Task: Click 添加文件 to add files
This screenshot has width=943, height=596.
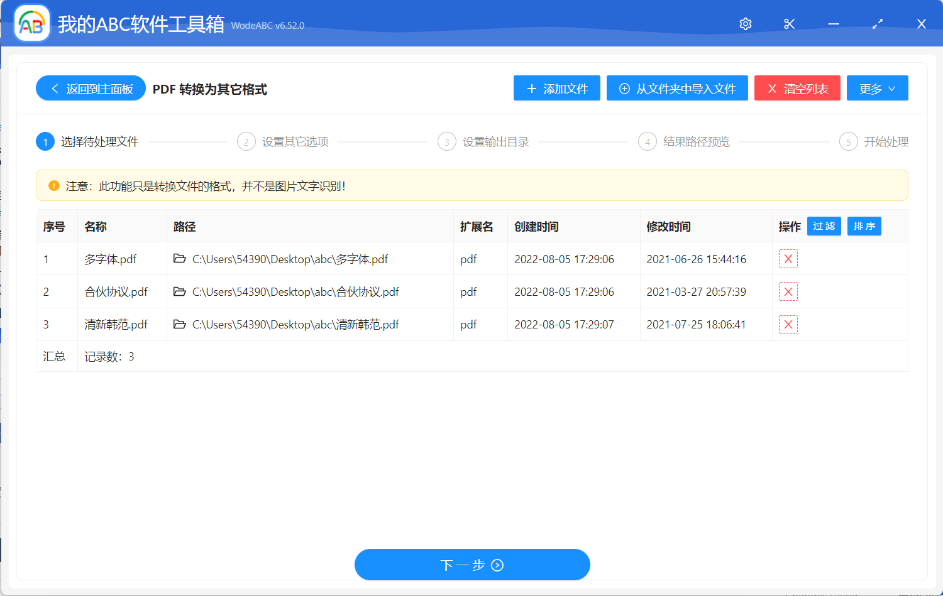Action: [x=556, y=88]
